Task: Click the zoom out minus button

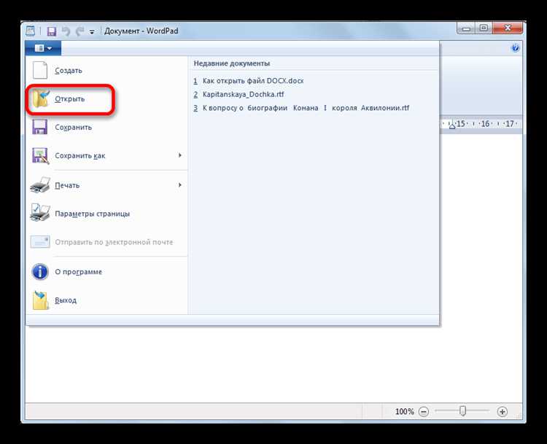Action: pos(424,412)
